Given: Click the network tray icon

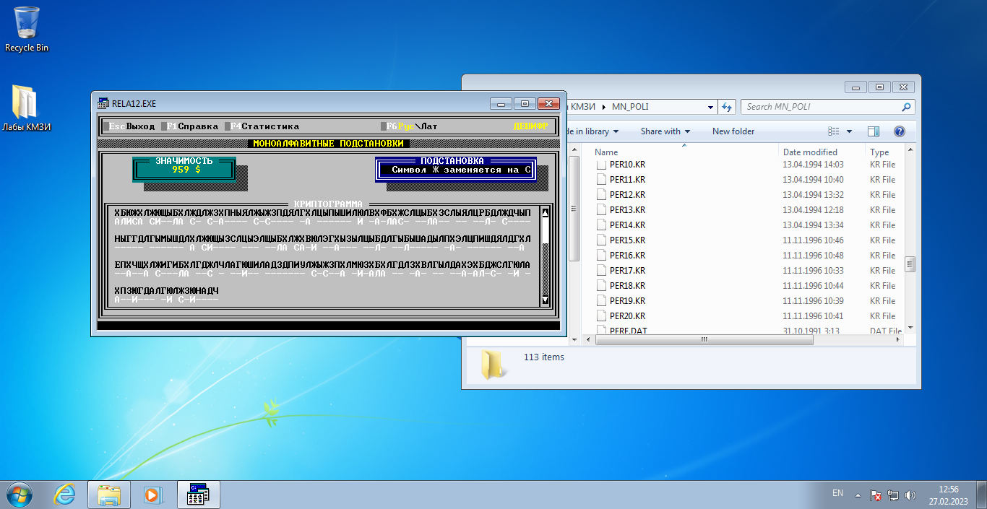Looking at the screenshot, I should [892, 495].
